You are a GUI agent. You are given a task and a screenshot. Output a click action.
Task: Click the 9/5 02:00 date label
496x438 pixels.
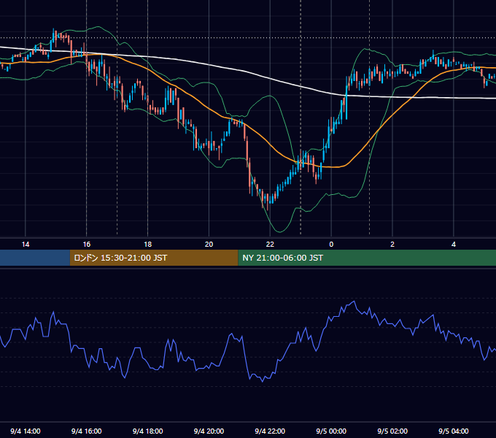[392, 431]
